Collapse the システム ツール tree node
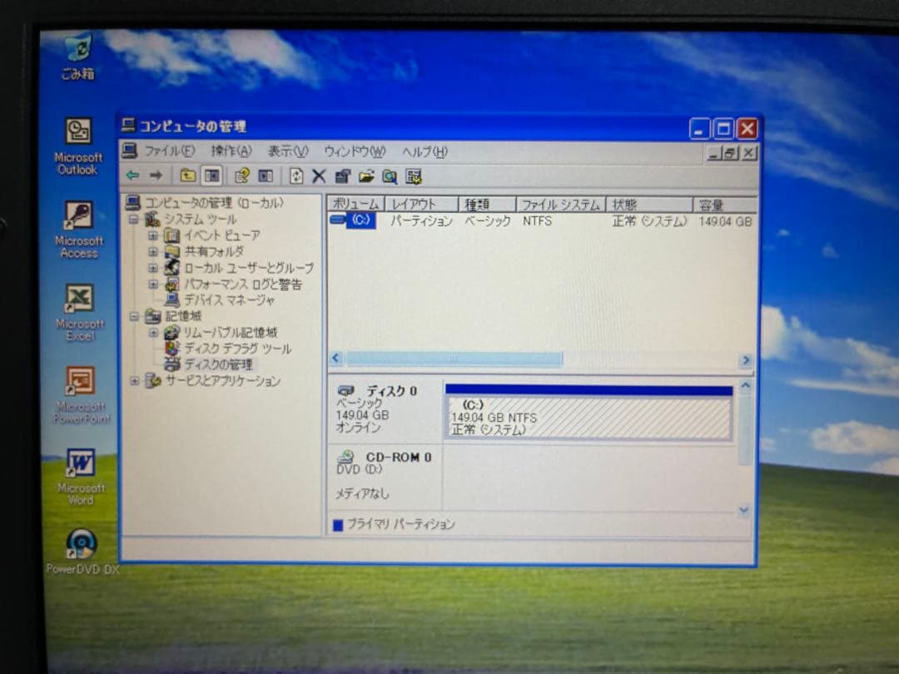This screenshot has width=899, height=674. pyautogui.click(x=134, y=219)
